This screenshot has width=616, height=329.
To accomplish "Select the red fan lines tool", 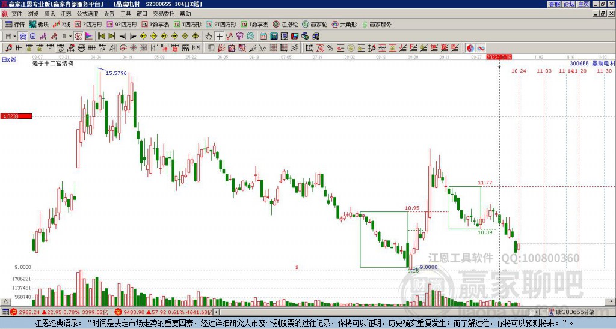I will [221, 48].
